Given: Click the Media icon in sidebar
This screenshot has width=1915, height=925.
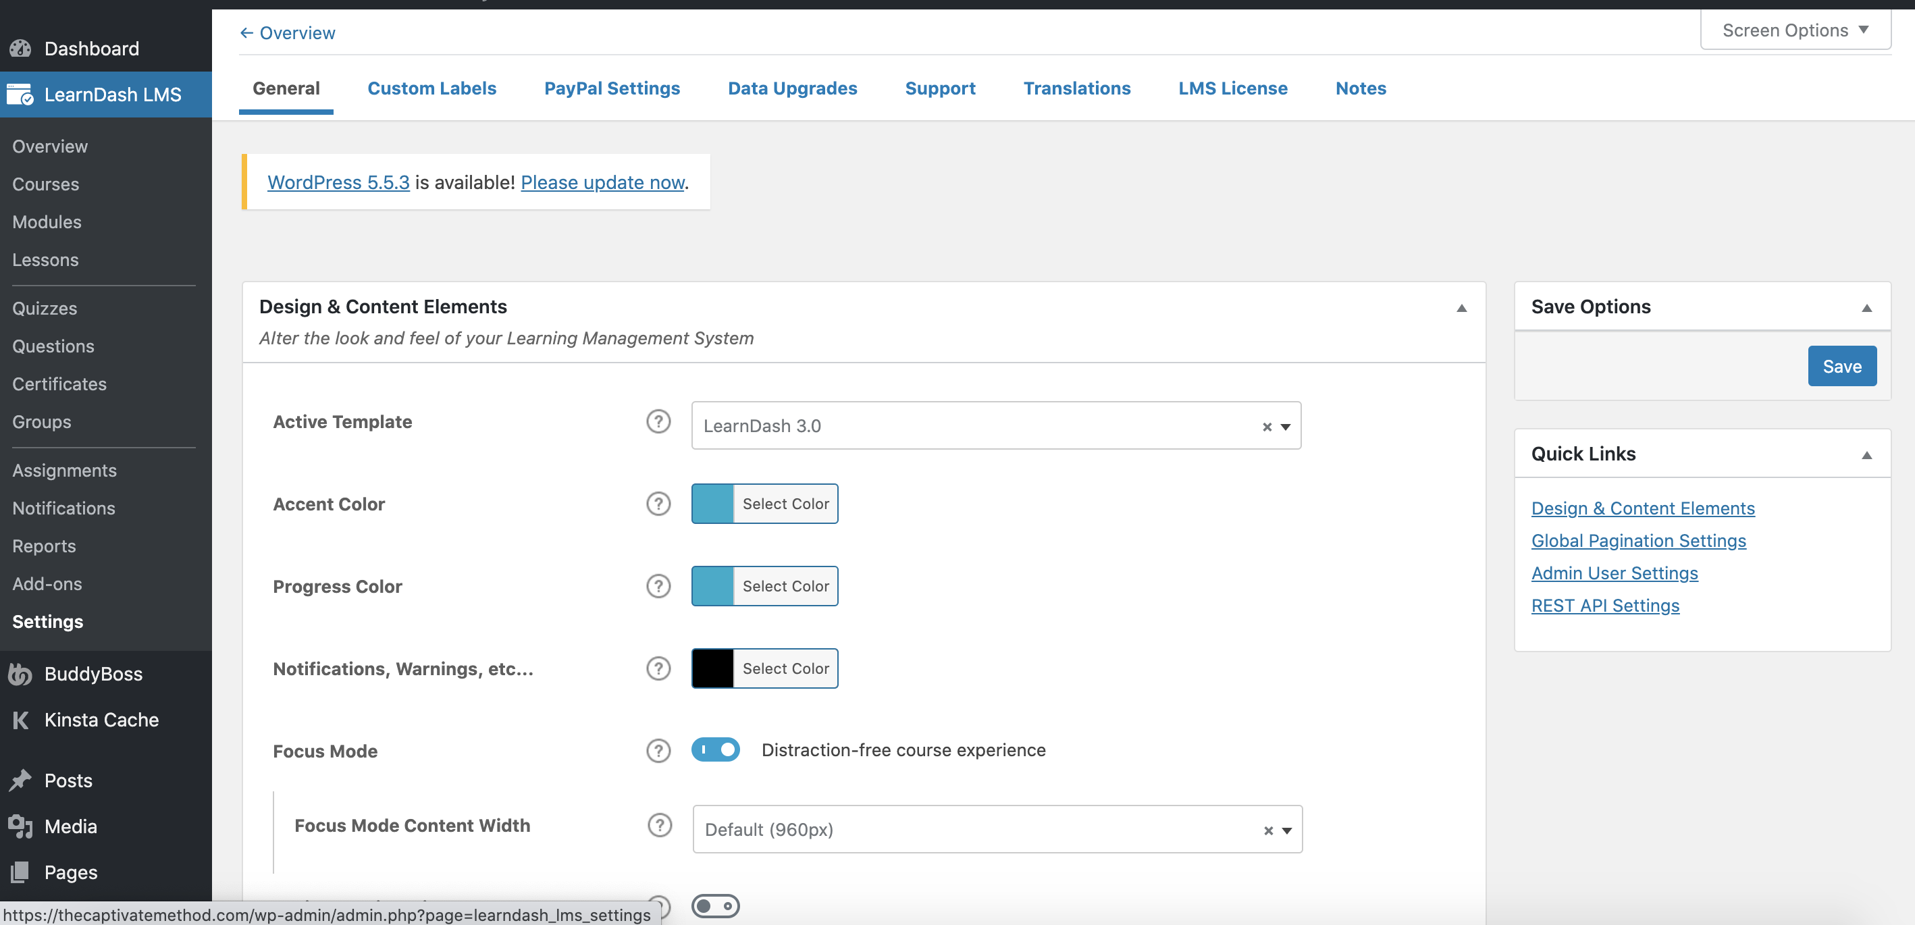Looking at the screenshot, I should pos(20,826).
